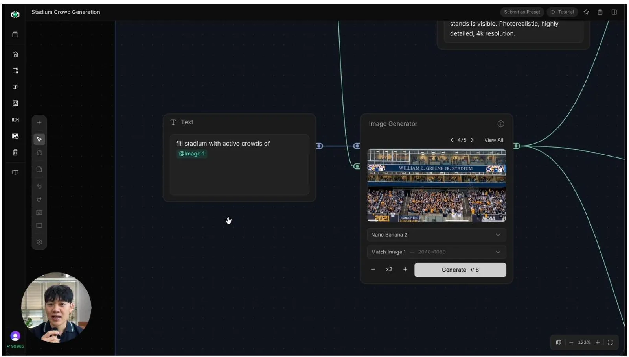Select the pointer selection tool

(39, 139)
